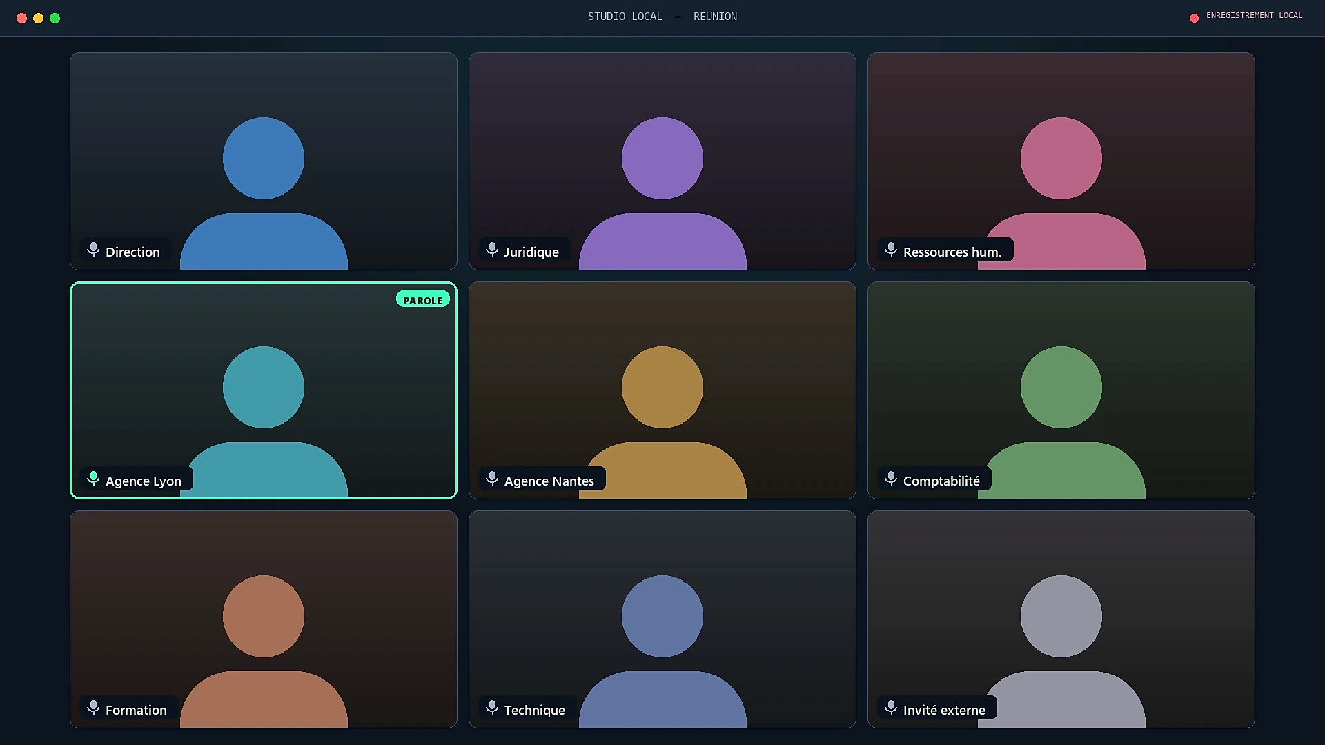Click the "ENREGISTREMENT LOCAL" status text

(1255, 15)
